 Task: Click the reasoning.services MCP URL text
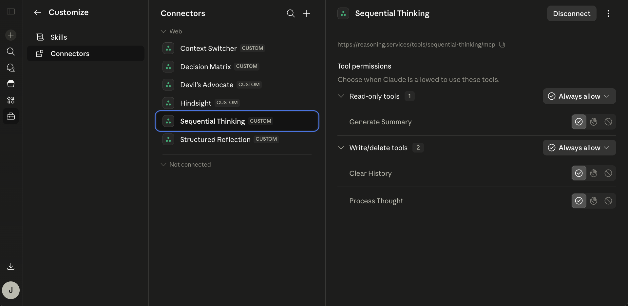pos(416,45)
